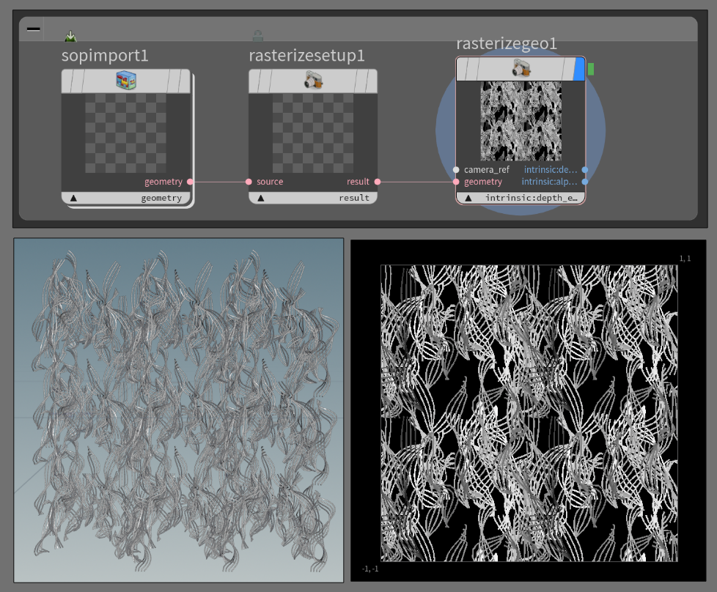Click the lock badge above rasterizesetup1
Screen dimensions: 717x592
[x=257, y=35]
